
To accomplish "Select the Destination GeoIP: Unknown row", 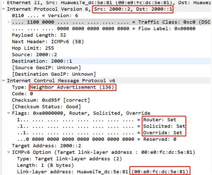I will pyautogui.click(x=54, y=74).
